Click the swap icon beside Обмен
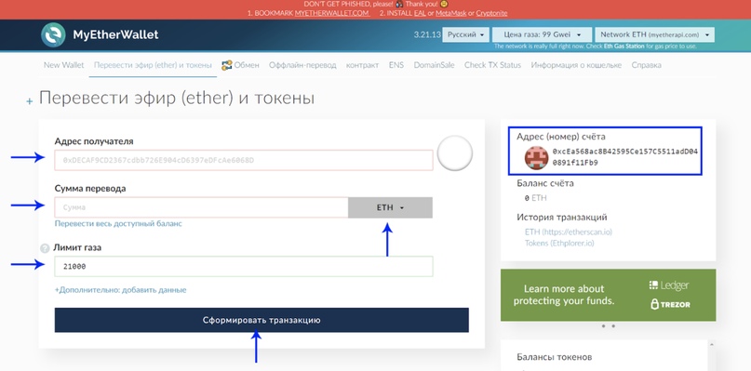This screenshot has height=371, width=751. click(226, 65)
